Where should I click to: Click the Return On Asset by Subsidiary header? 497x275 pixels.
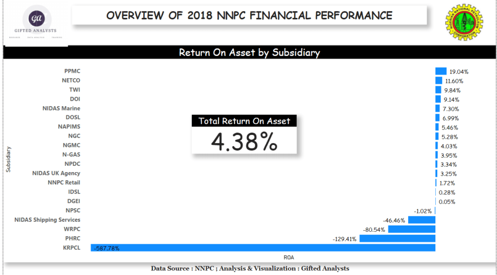point(249,52)
